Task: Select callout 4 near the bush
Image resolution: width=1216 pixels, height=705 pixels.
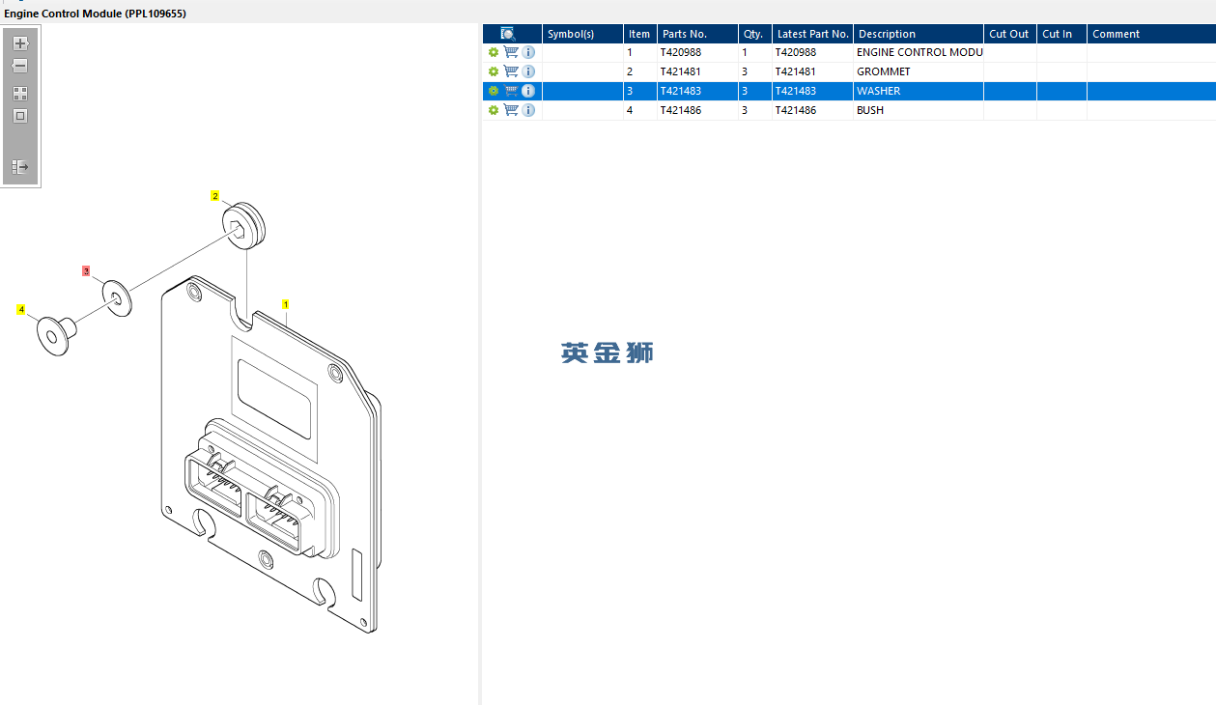Action: coord(21,310)
